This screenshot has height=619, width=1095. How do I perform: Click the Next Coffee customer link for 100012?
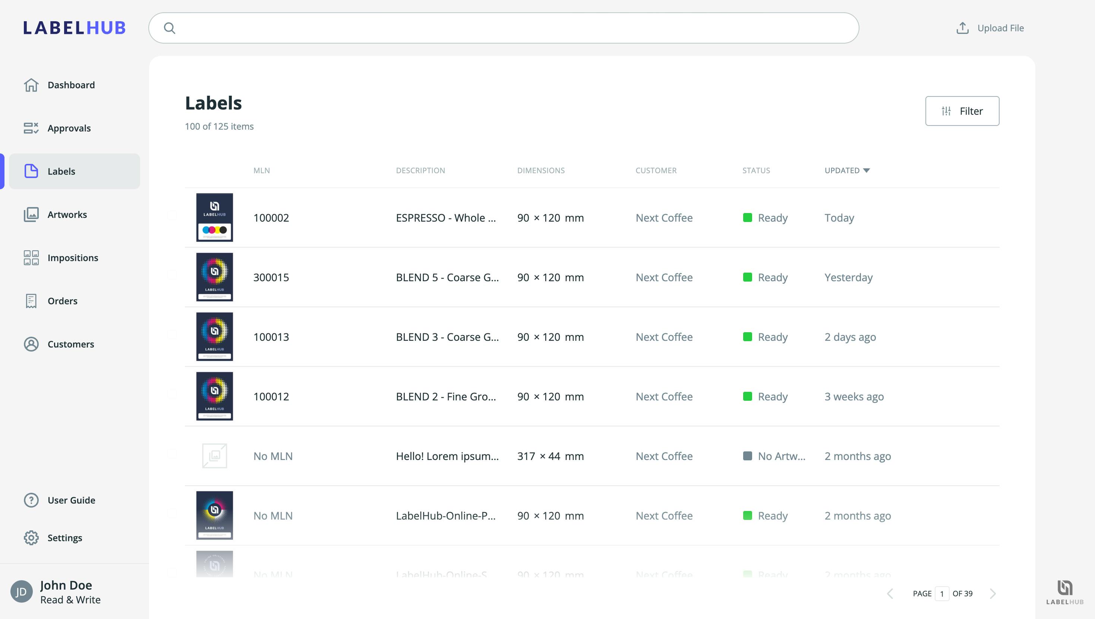(x=664, y=397)
